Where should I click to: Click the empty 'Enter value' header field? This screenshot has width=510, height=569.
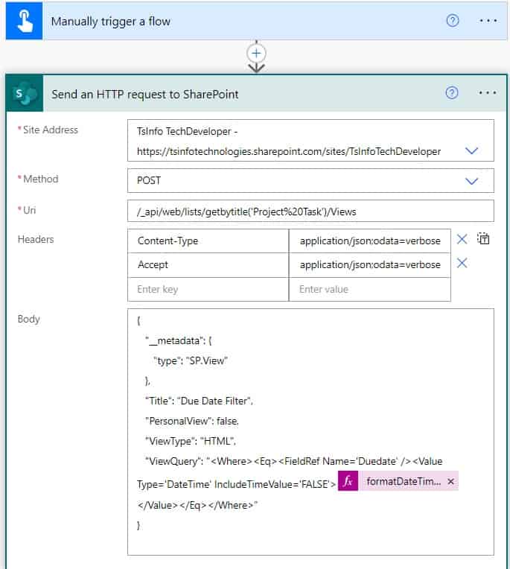pyautogui.click(x=370, y=289)
